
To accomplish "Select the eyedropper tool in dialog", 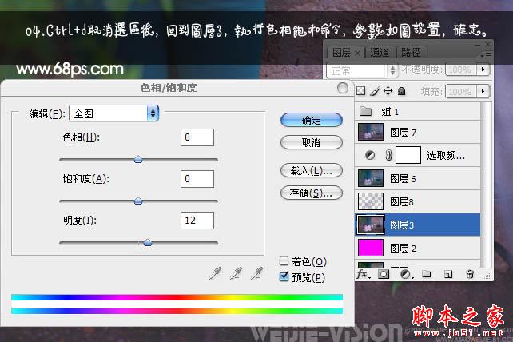I will (215, 273).
